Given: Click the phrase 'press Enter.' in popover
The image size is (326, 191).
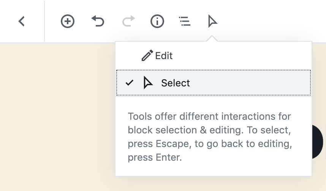Looking at the screenshot, I should [x=155, y=157].
